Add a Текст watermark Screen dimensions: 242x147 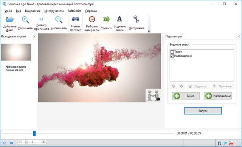(x=186, y=96)
